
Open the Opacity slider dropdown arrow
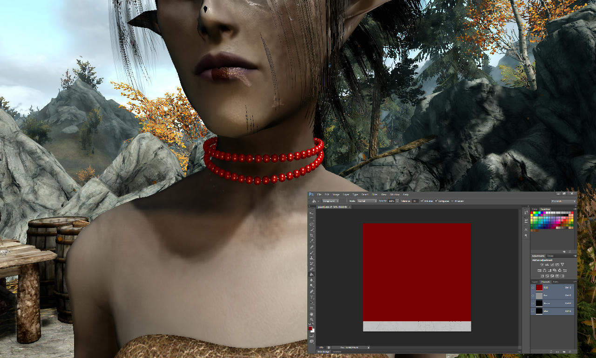click(397, 201)
